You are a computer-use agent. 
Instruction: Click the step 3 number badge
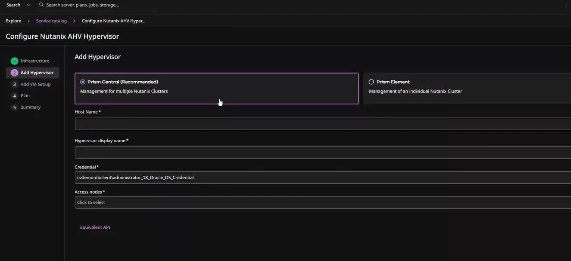pos(14,84)
